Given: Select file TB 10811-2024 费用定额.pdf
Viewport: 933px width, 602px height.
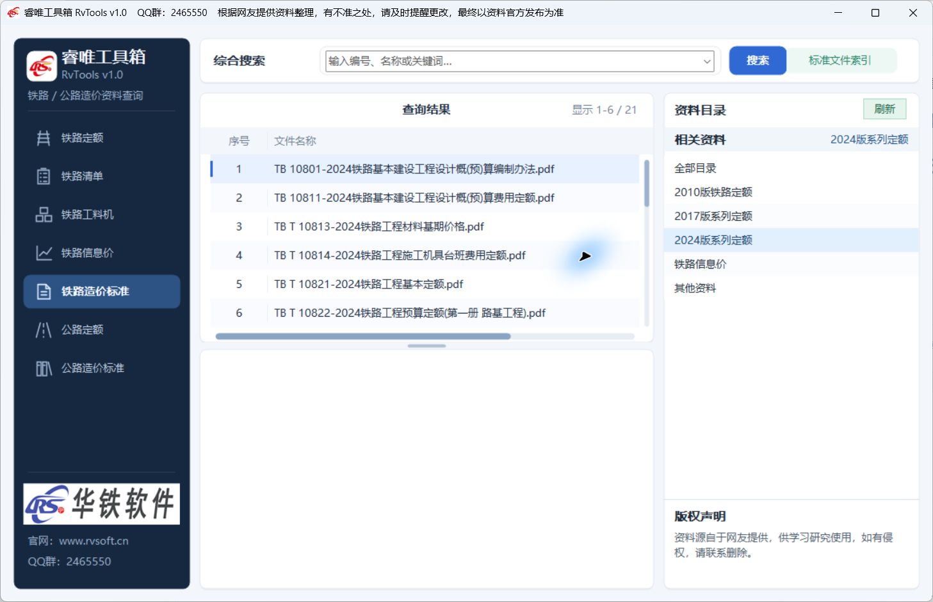Looking at the screenshot, I should point(425,198).
